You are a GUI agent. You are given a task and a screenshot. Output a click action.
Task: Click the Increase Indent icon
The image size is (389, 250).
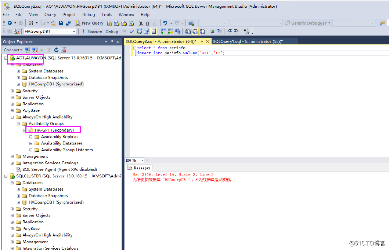pos(237,32)
